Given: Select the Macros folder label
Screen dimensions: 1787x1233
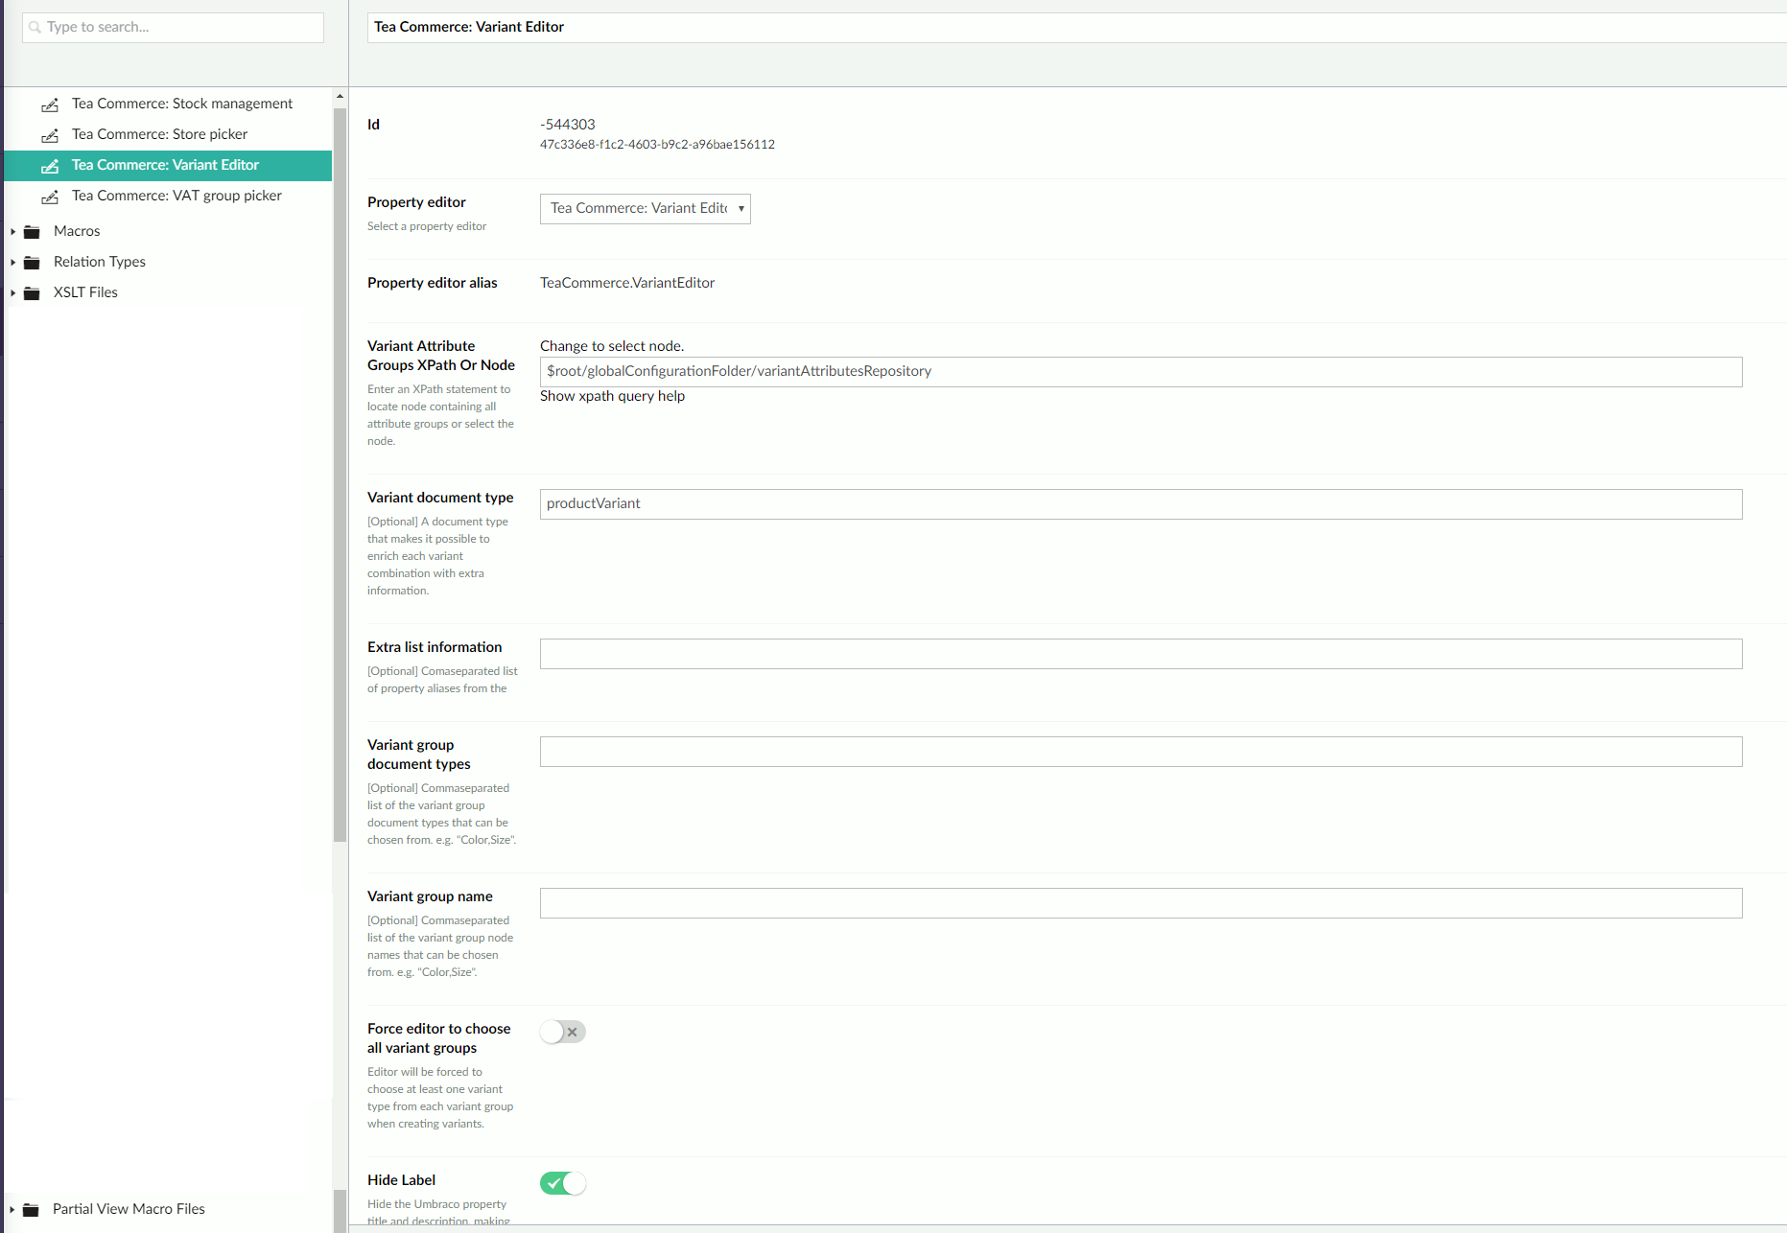Looking at the screenshot, I should click(x=77, y=231).
